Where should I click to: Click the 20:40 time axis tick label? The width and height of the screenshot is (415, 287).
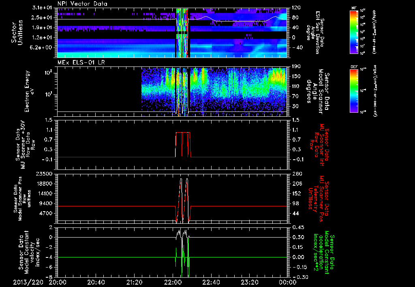[x=96, y=282]
